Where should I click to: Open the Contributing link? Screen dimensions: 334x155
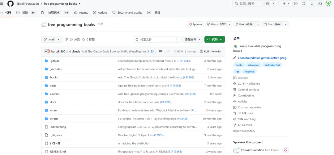tap(243, 96)
